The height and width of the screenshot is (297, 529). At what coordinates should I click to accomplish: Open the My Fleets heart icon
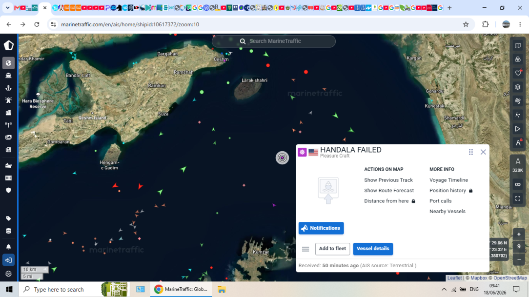point(517,73)
